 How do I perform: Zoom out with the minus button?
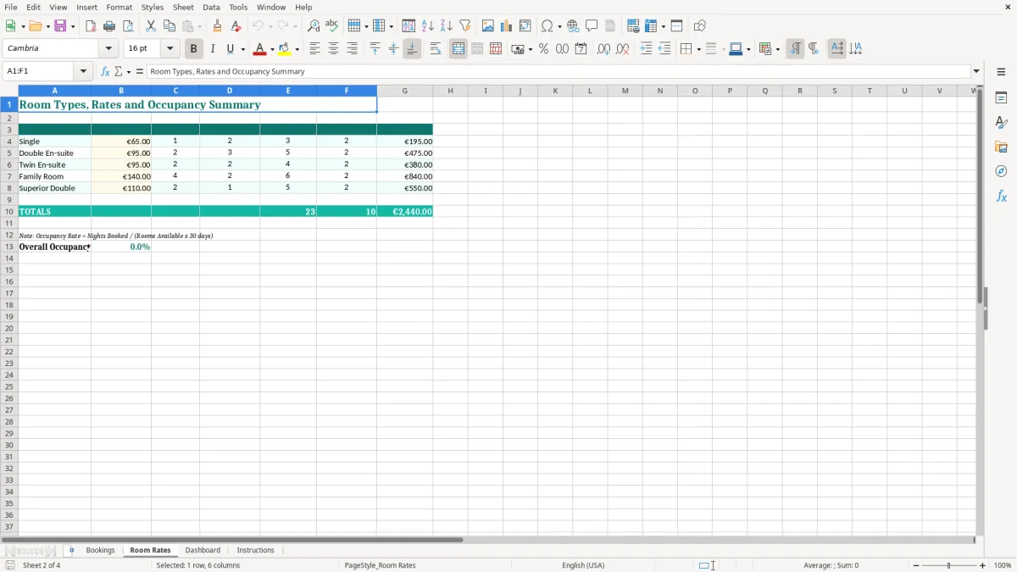click(x=916, y=565)
